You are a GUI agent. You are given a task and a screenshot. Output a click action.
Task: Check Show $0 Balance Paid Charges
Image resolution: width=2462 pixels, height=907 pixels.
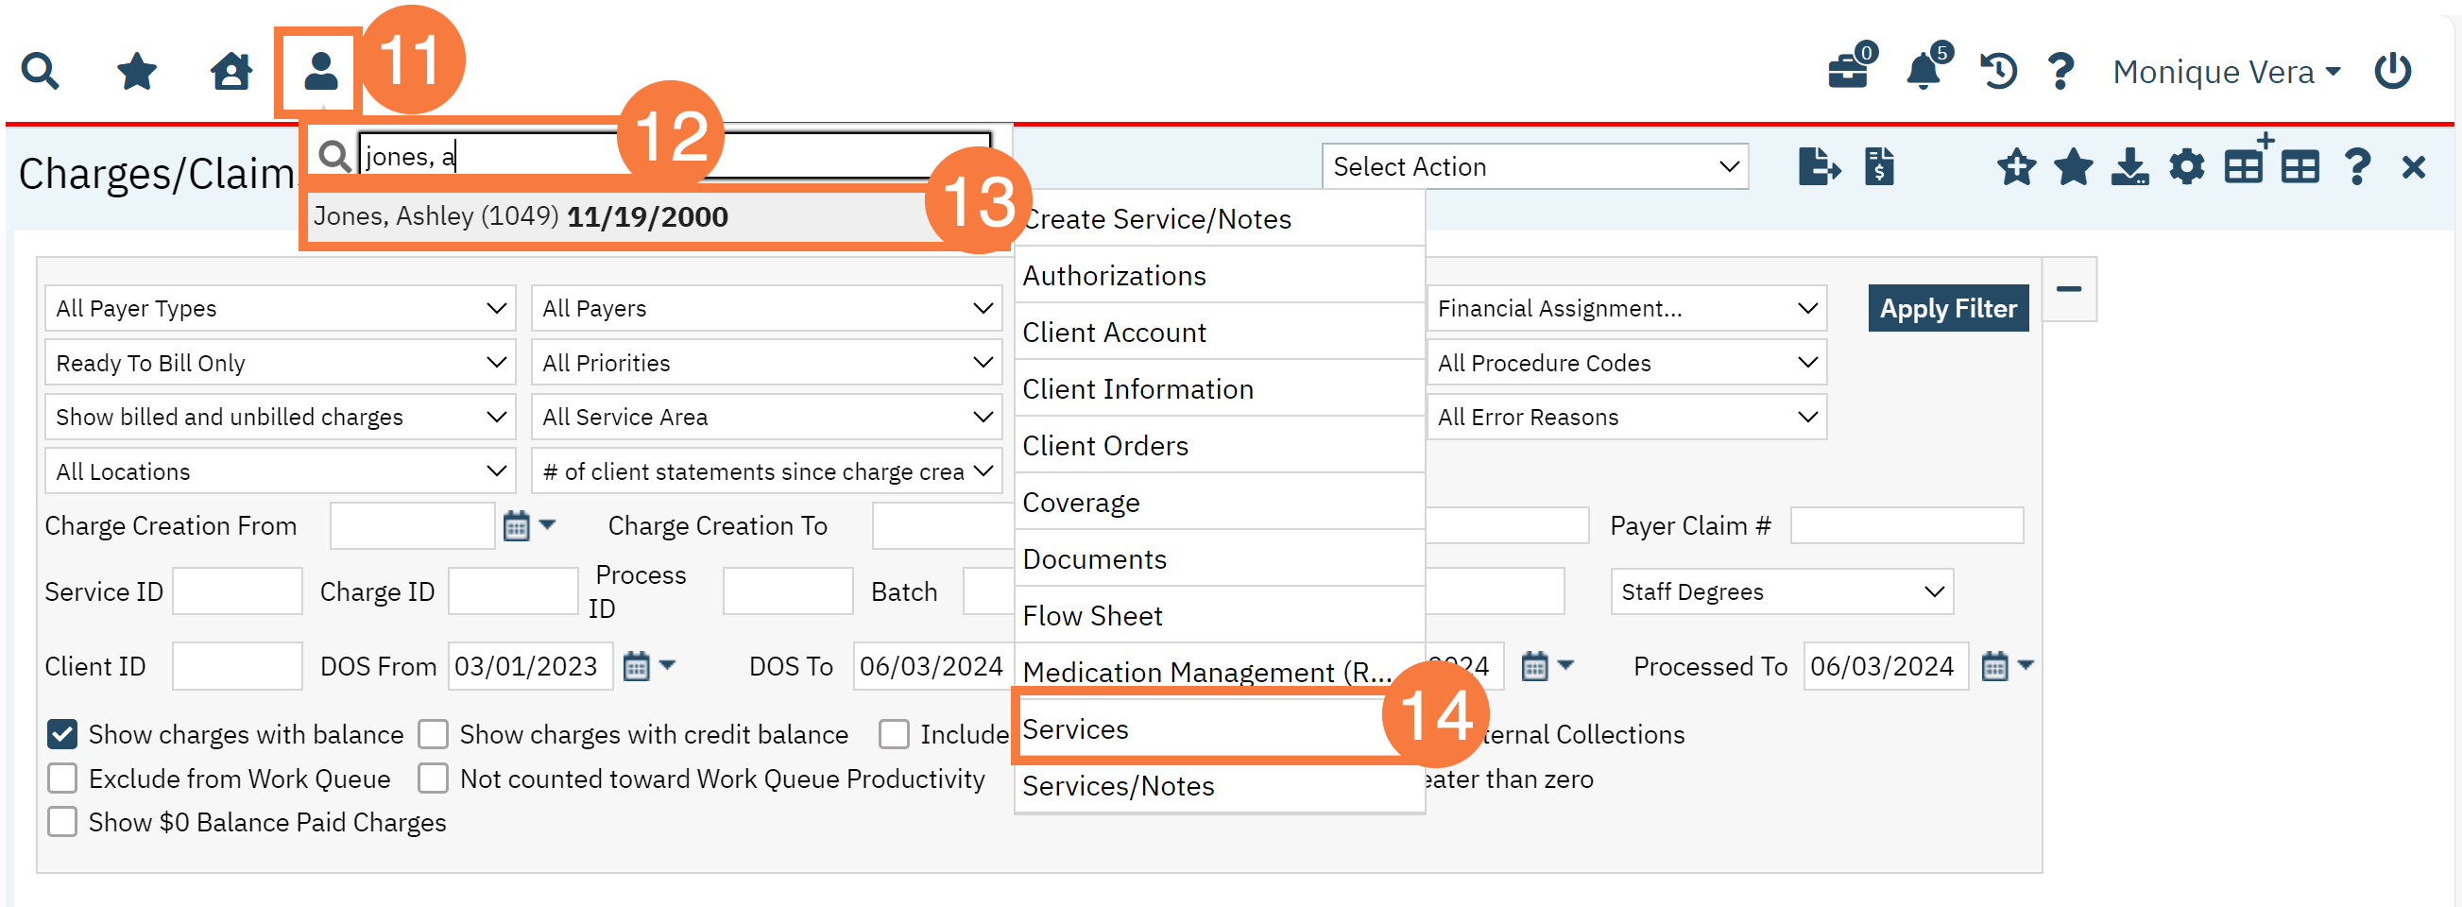pyautogui.click(x=62, y=823)
